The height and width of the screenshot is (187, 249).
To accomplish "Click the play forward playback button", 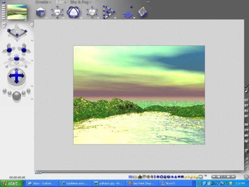I will click(x=228, y=177).
